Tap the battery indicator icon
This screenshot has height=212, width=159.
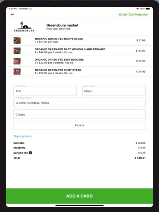click(x=148, y=9)
